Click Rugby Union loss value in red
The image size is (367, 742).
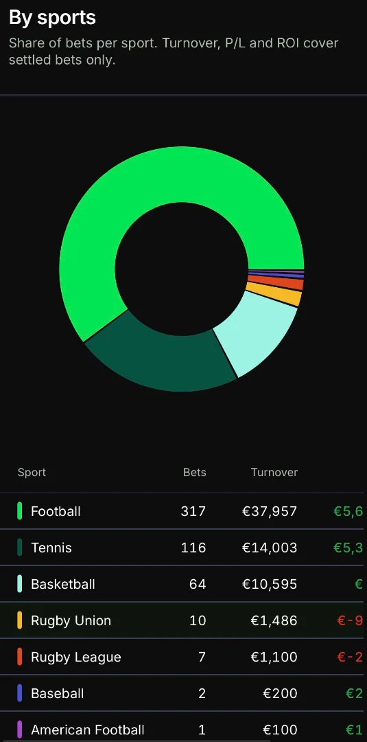pyautogui.click(x=350, y=620)
